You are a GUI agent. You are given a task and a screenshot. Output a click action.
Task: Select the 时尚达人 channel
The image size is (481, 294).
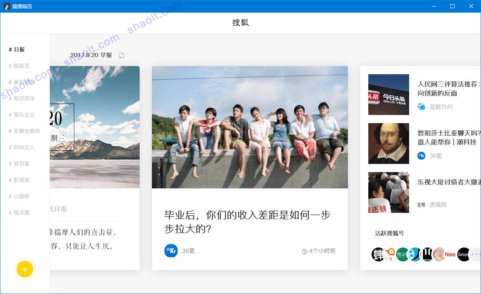22,147
